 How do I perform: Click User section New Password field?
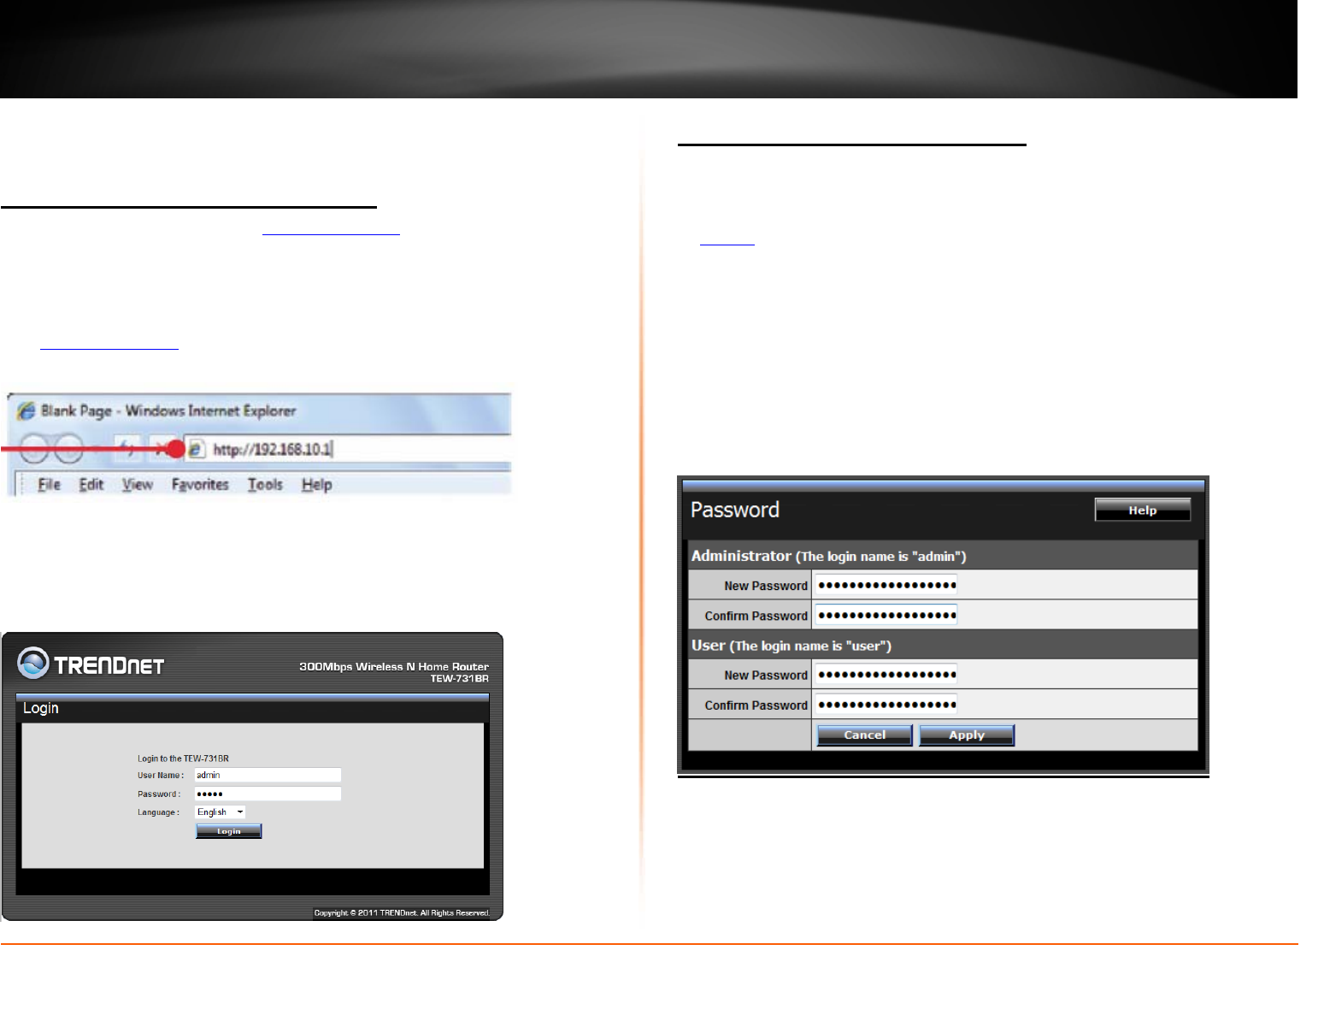[x=886, y=674]
